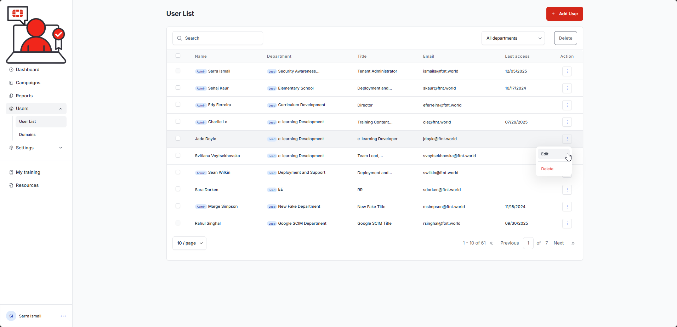Go to User List in sidebar
The width and height of the screenshot is (677, 327).
[x=41, y=121]
